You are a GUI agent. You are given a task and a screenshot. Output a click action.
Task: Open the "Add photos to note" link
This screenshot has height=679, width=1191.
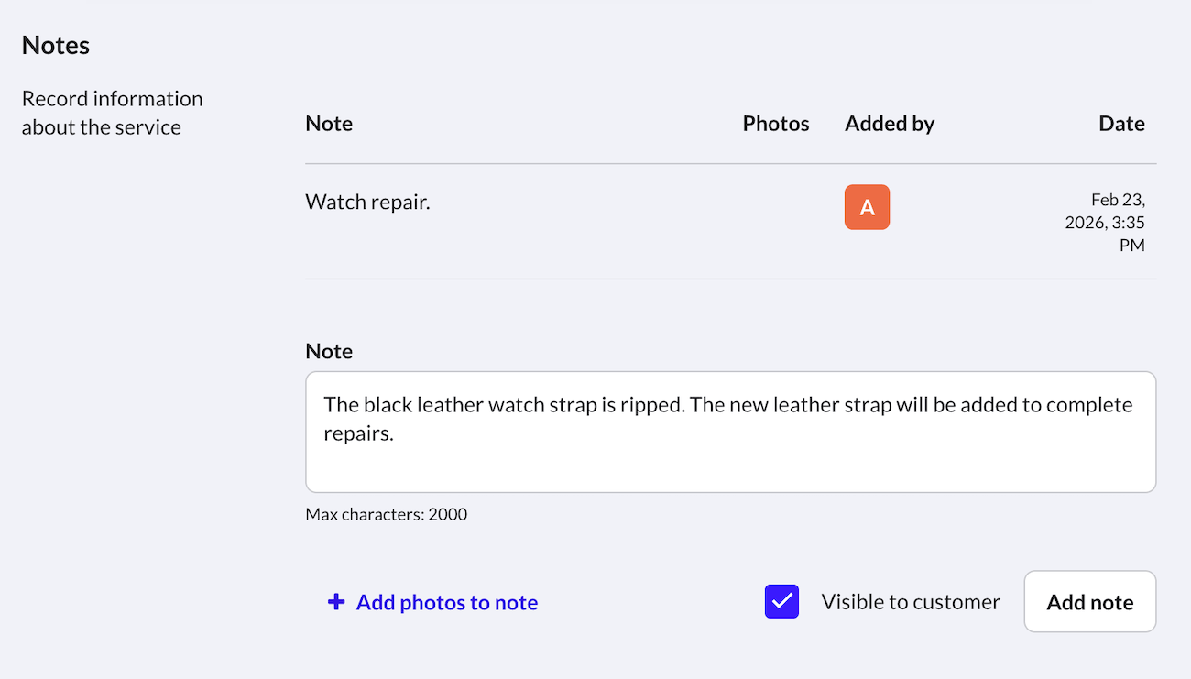pos(446,602)
